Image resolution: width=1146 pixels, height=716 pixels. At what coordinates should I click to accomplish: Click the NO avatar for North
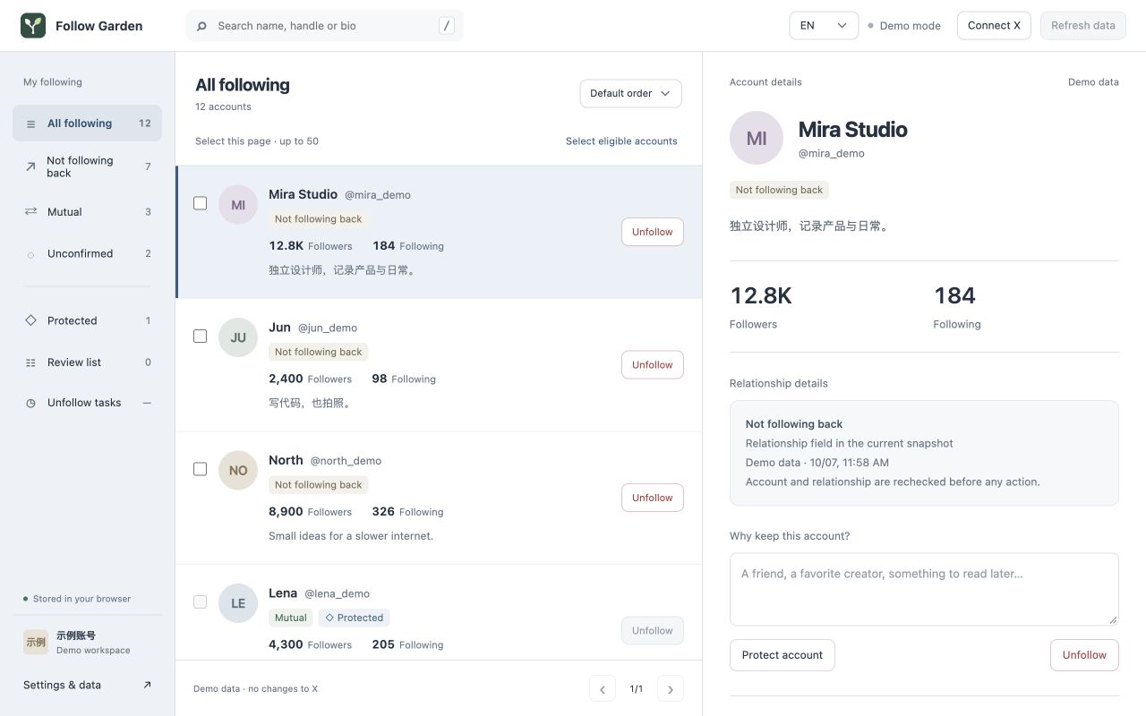(238, 470)
